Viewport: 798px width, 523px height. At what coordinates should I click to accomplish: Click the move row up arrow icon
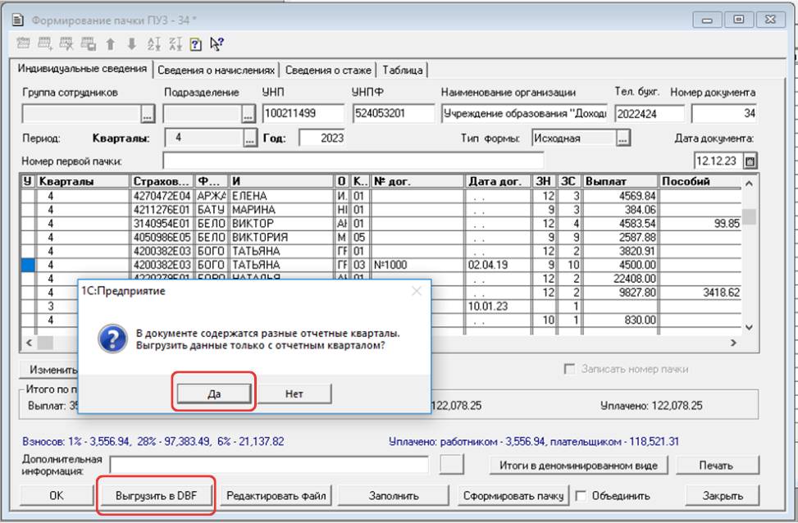click(x=110, y=44)
